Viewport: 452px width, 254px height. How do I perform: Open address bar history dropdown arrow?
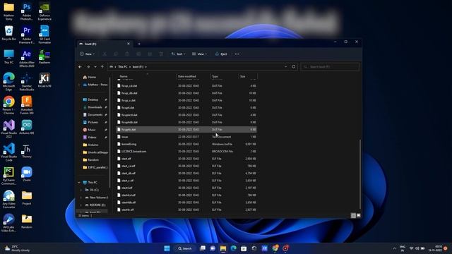(285, 67)
